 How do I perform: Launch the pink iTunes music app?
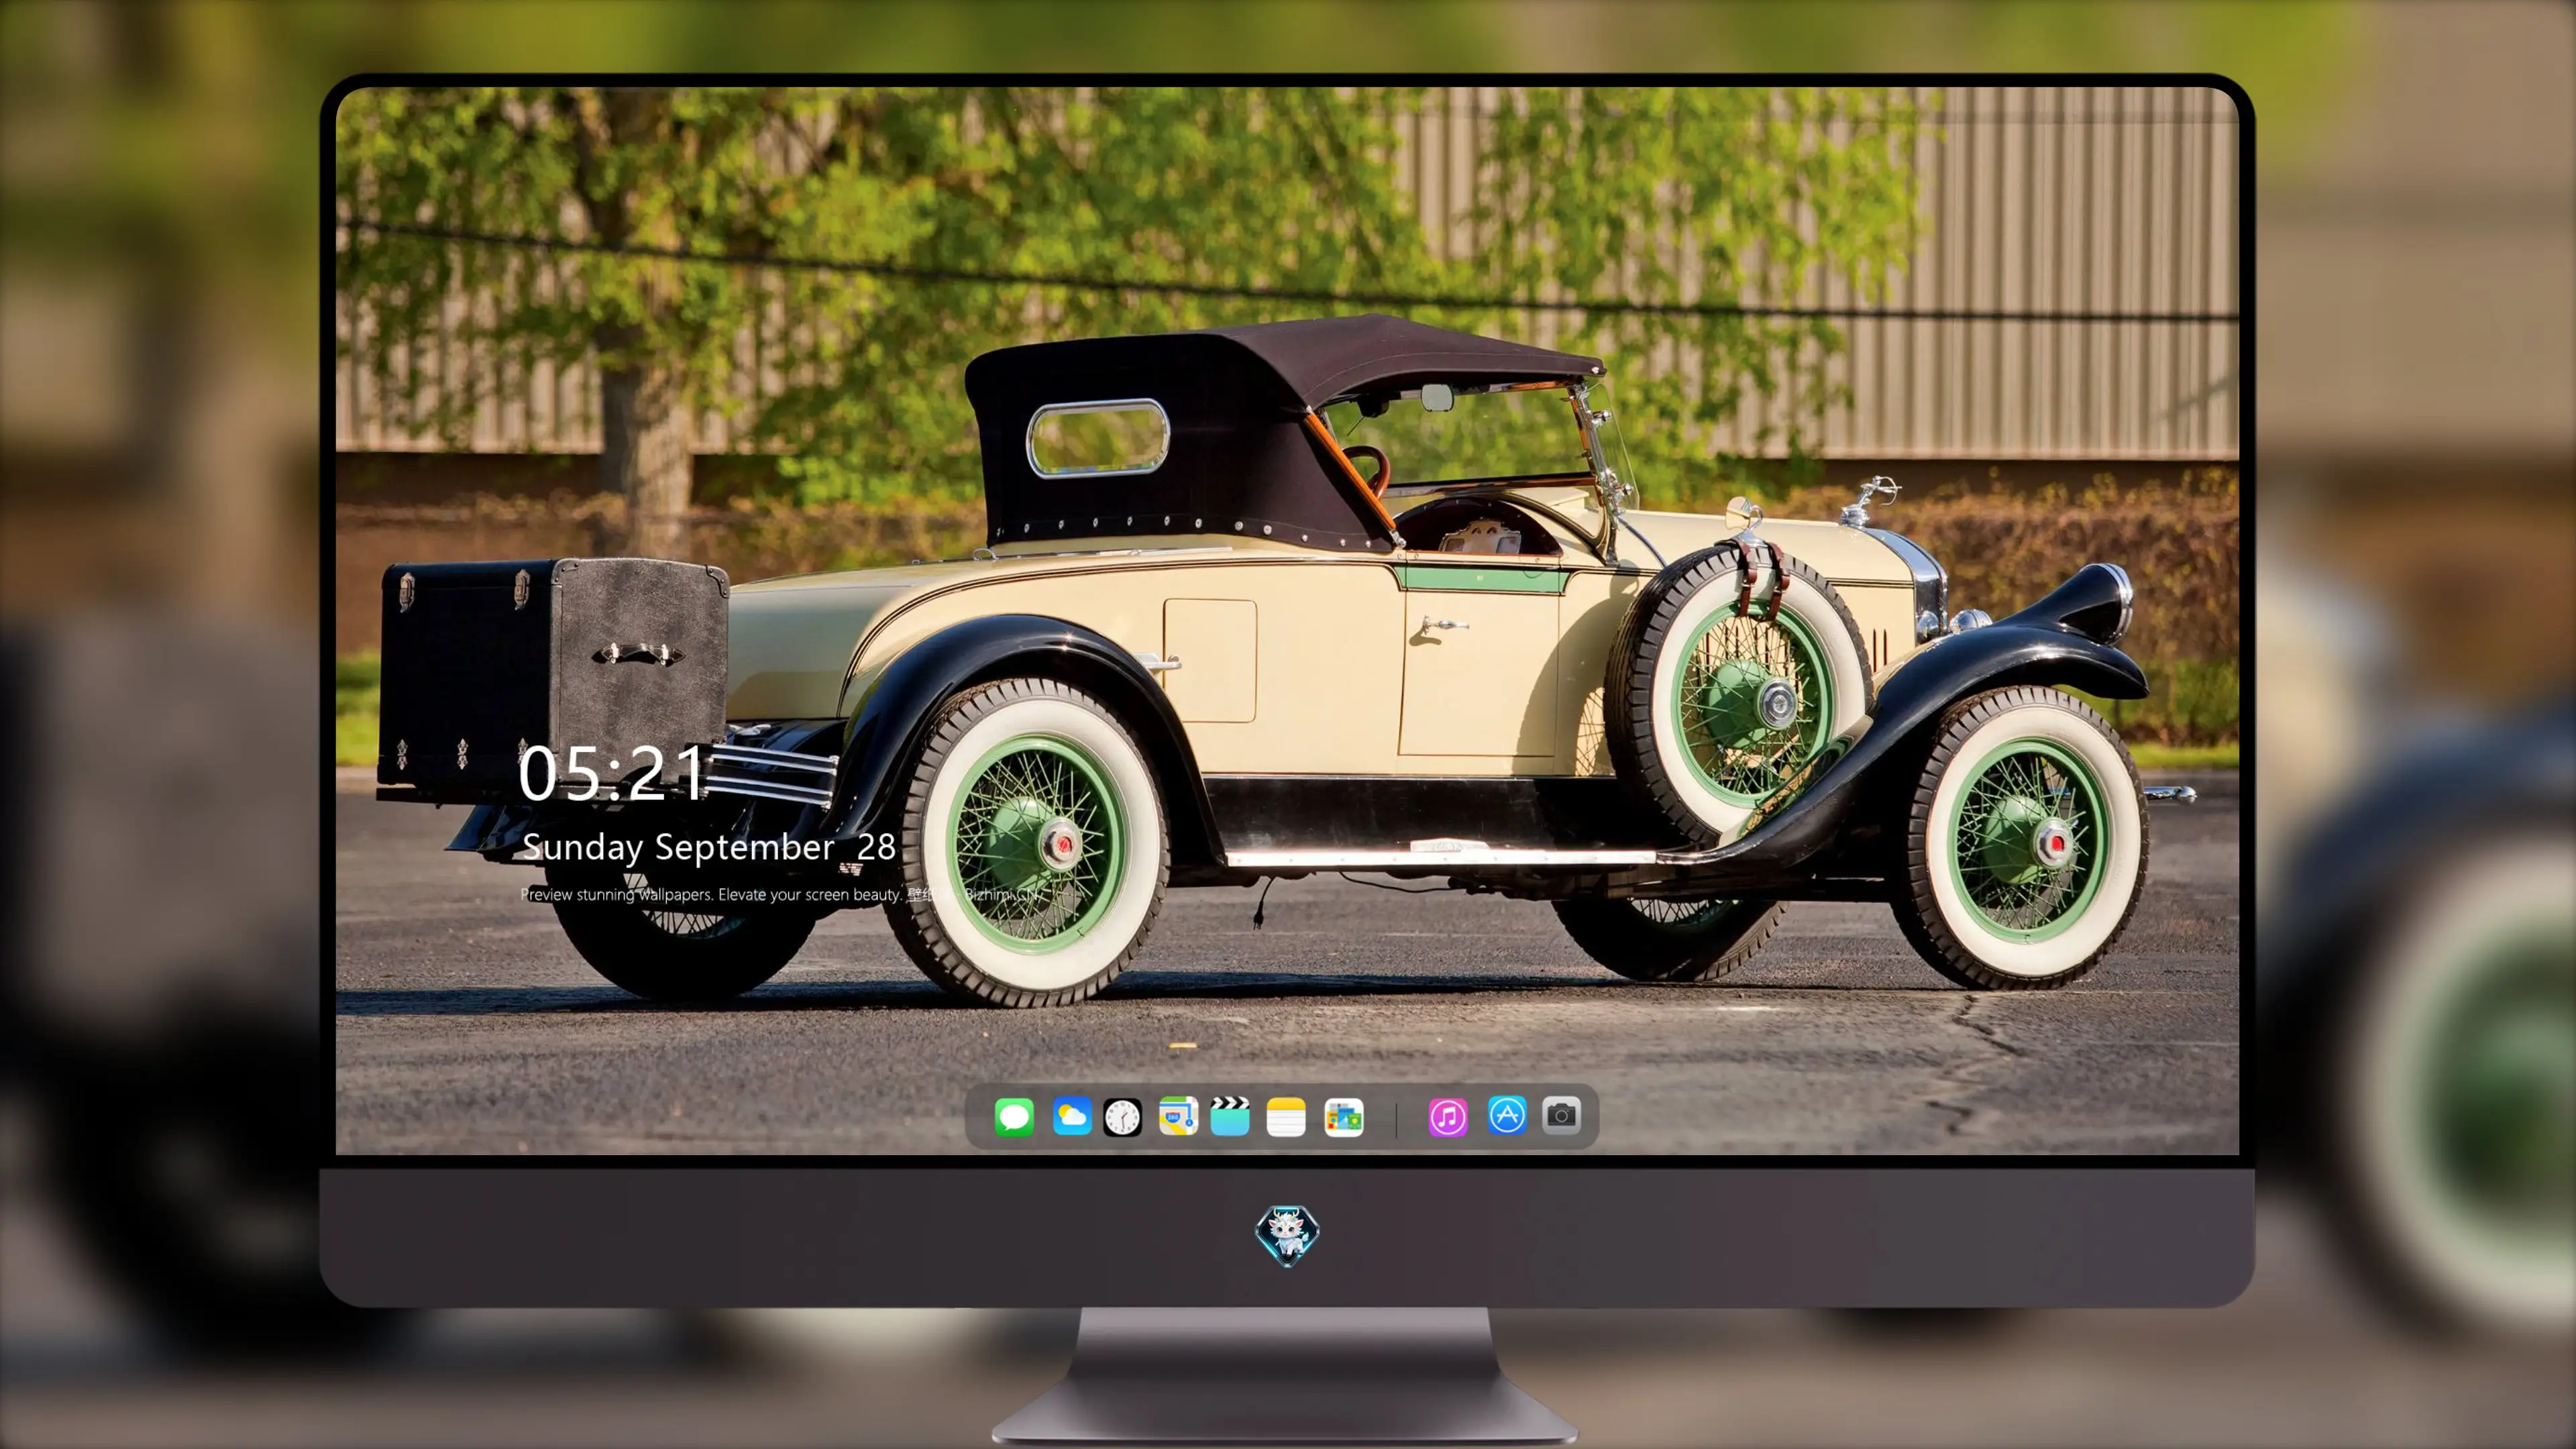point(1447,1117)
